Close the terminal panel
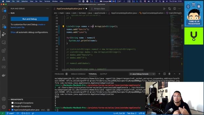The width and height of the screenshot is (204, 115). [179, 74]
